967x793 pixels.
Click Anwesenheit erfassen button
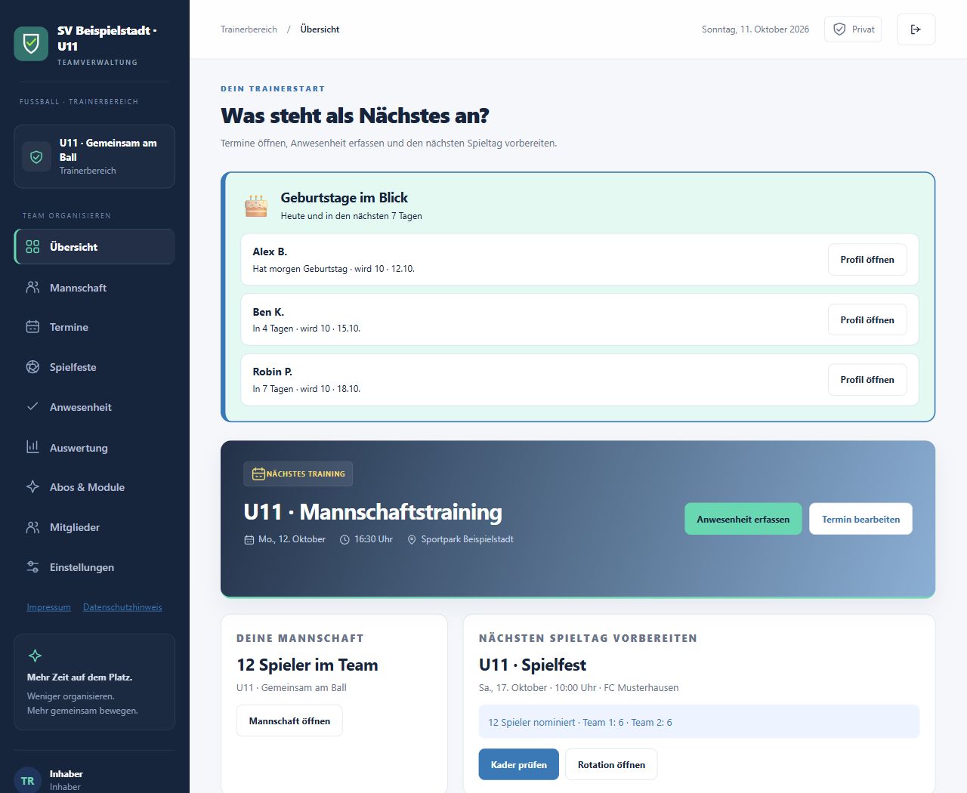(x=743, y=519)
